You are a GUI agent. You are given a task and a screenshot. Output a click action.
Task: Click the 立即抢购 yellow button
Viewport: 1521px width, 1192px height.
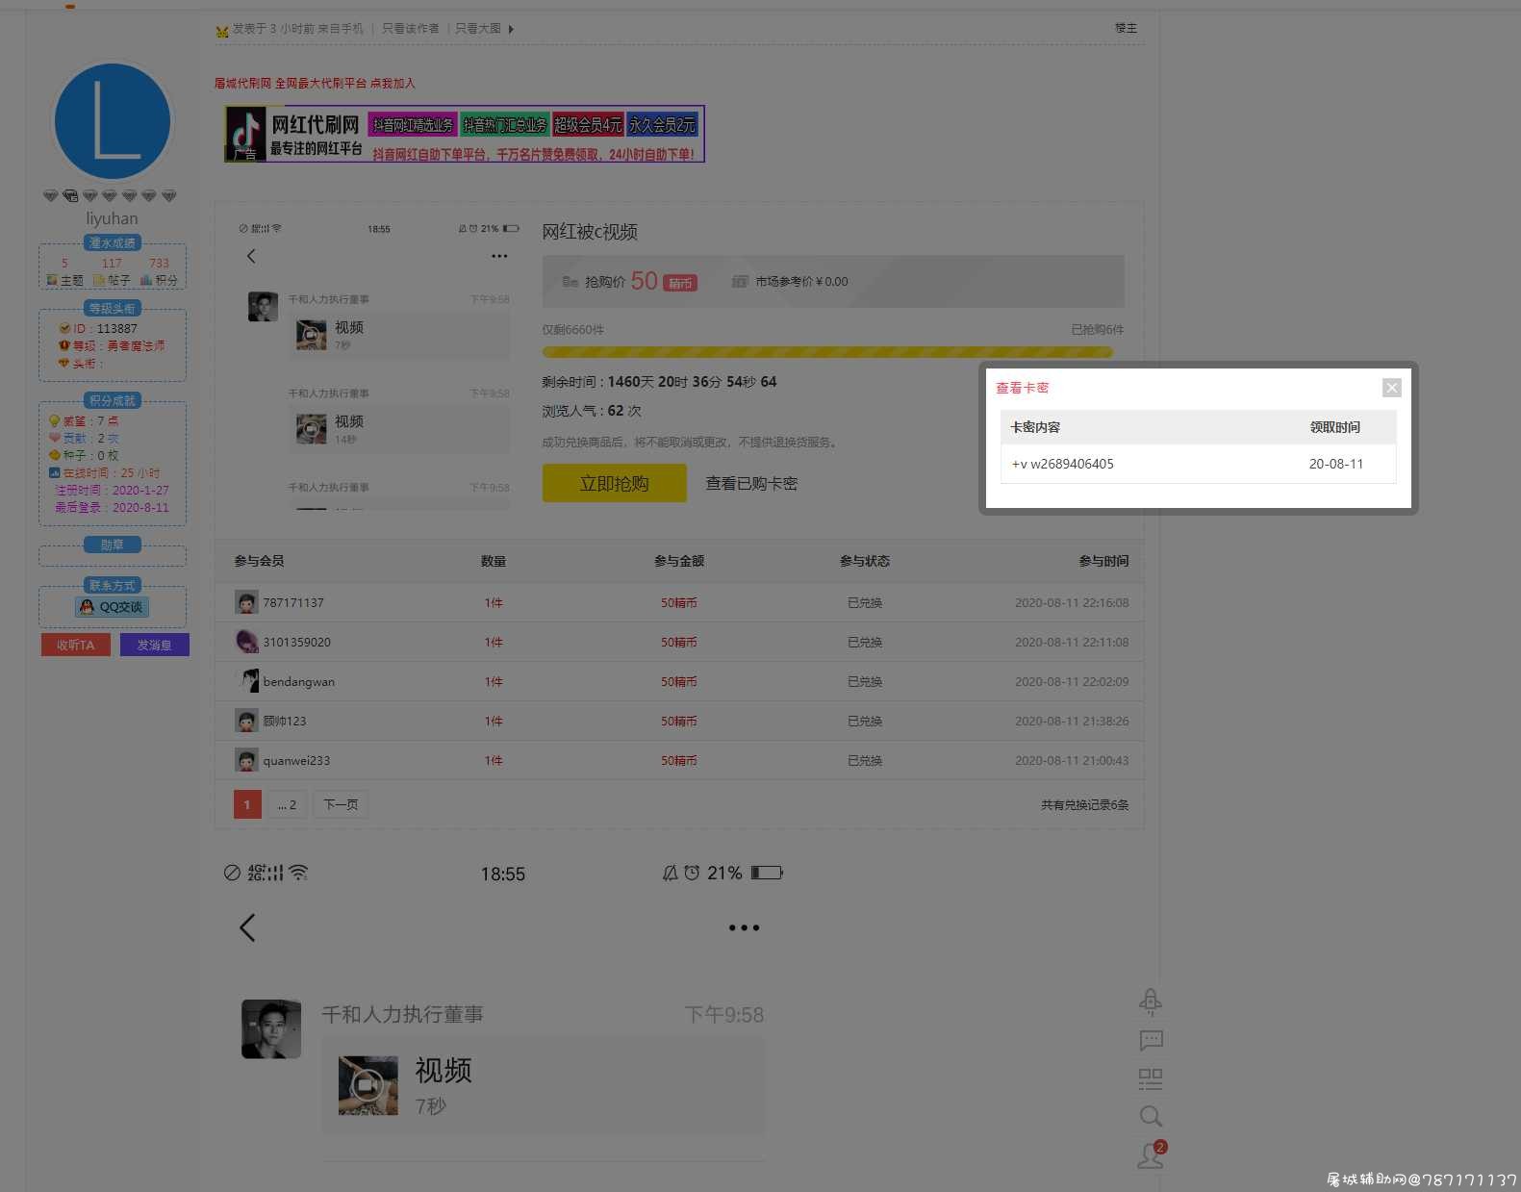click(614, 483)
